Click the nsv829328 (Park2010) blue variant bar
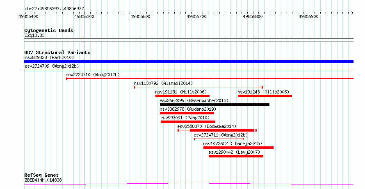The width and height of the screenshot is (365, 189). point(189,61)
